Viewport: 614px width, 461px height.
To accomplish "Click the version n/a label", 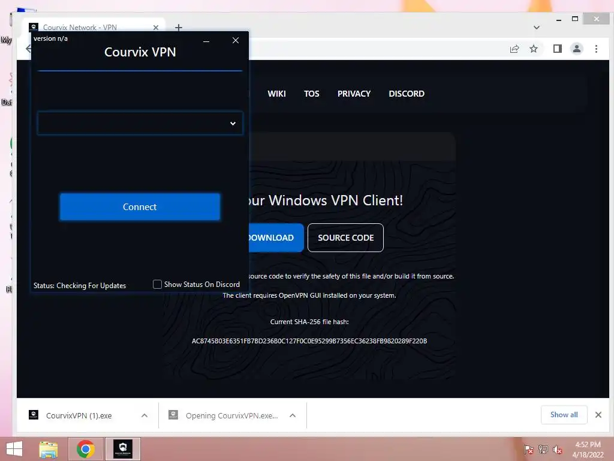I will coord(50,38).
